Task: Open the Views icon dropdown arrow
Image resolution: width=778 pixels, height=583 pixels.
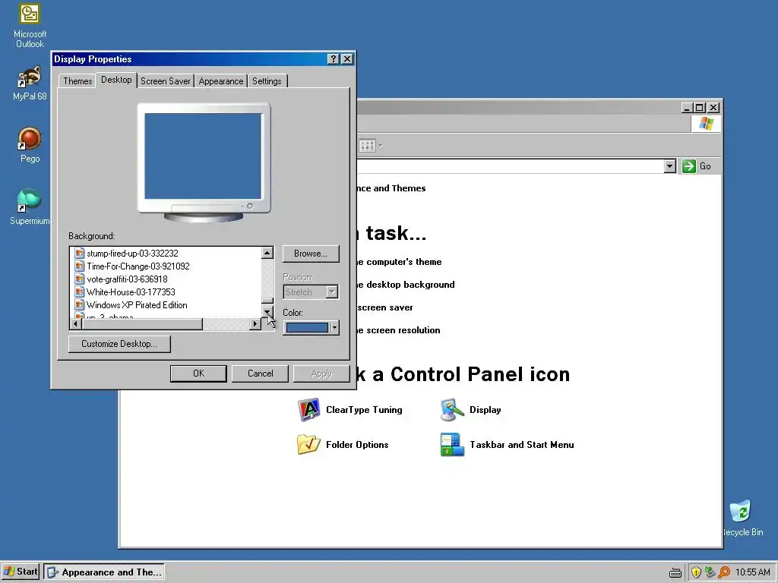Action: click(x=381, y=146)
